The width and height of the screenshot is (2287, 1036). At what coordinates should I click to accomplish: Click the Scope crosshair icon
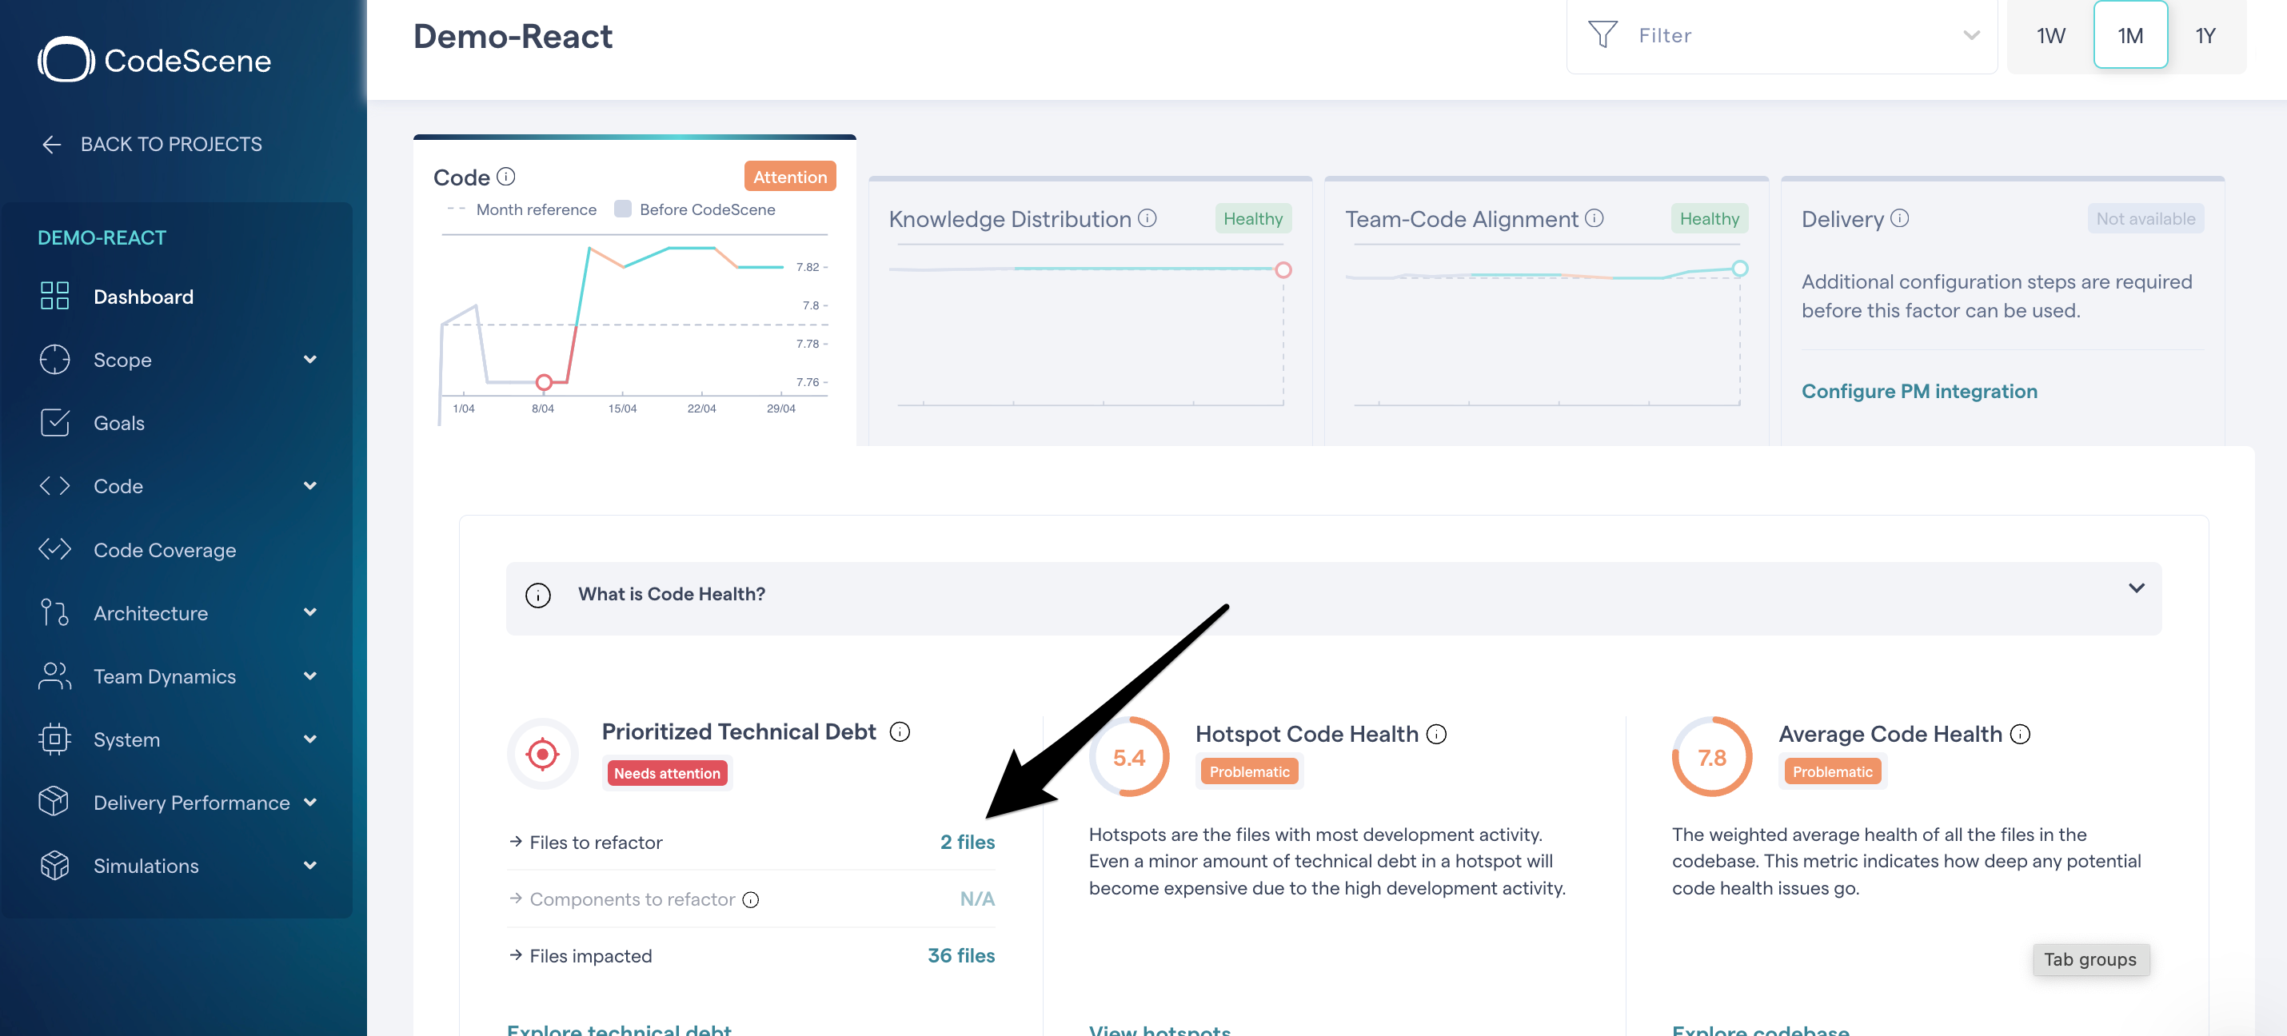point(54,360)
